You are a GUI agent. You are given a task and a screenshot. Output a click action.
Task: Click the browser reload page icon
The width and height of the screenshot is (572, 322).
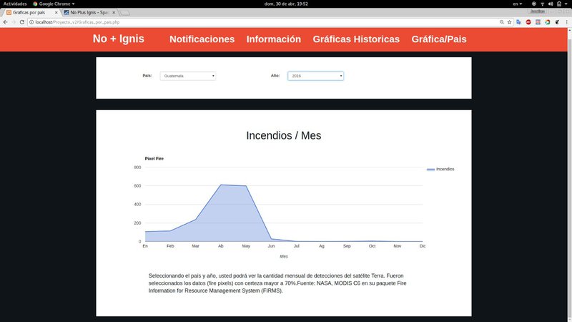click(x=22, y=22)
